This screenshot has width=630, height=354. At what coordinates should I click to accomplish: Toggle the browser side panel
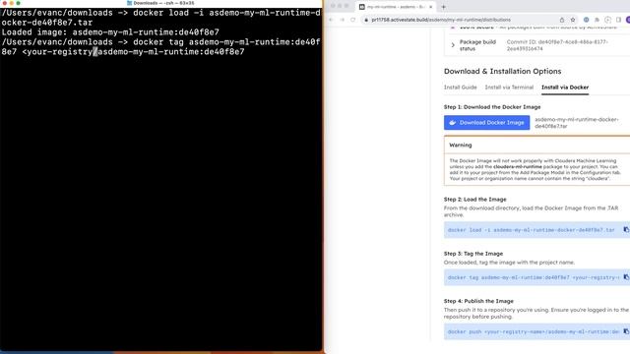(619, 20)
